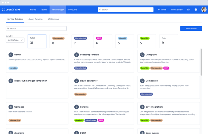This screenshot has width=208, height=136.
Task: Focus the service catalog search field
Action: click(x=36, y=28)
